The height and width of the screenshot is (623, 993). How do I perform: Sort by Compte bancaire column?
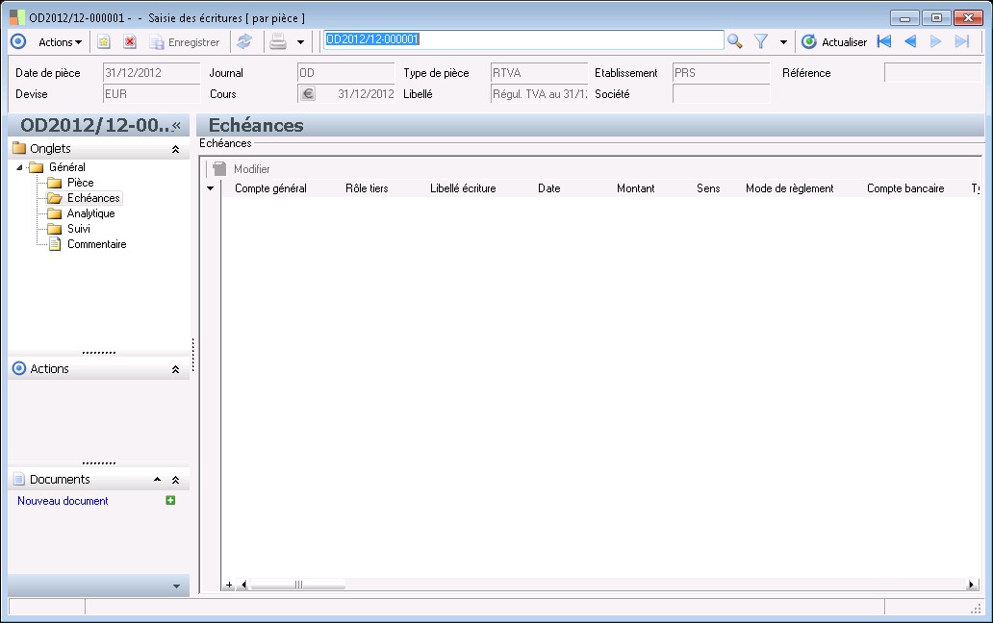click(905, 188)
